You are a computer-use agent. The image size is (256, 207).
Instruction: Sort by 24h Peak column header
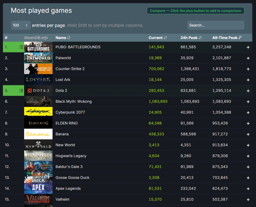pyautogui.click(x=191, y=38)
